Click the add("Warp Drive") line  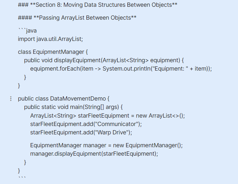coord(81,132)
